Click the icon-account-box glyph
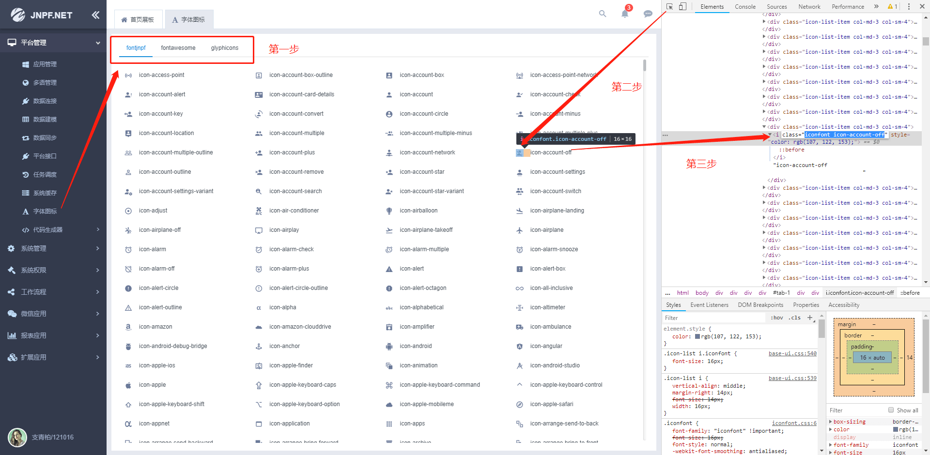This screenshot has width=930, height=455. pos(389,76)
